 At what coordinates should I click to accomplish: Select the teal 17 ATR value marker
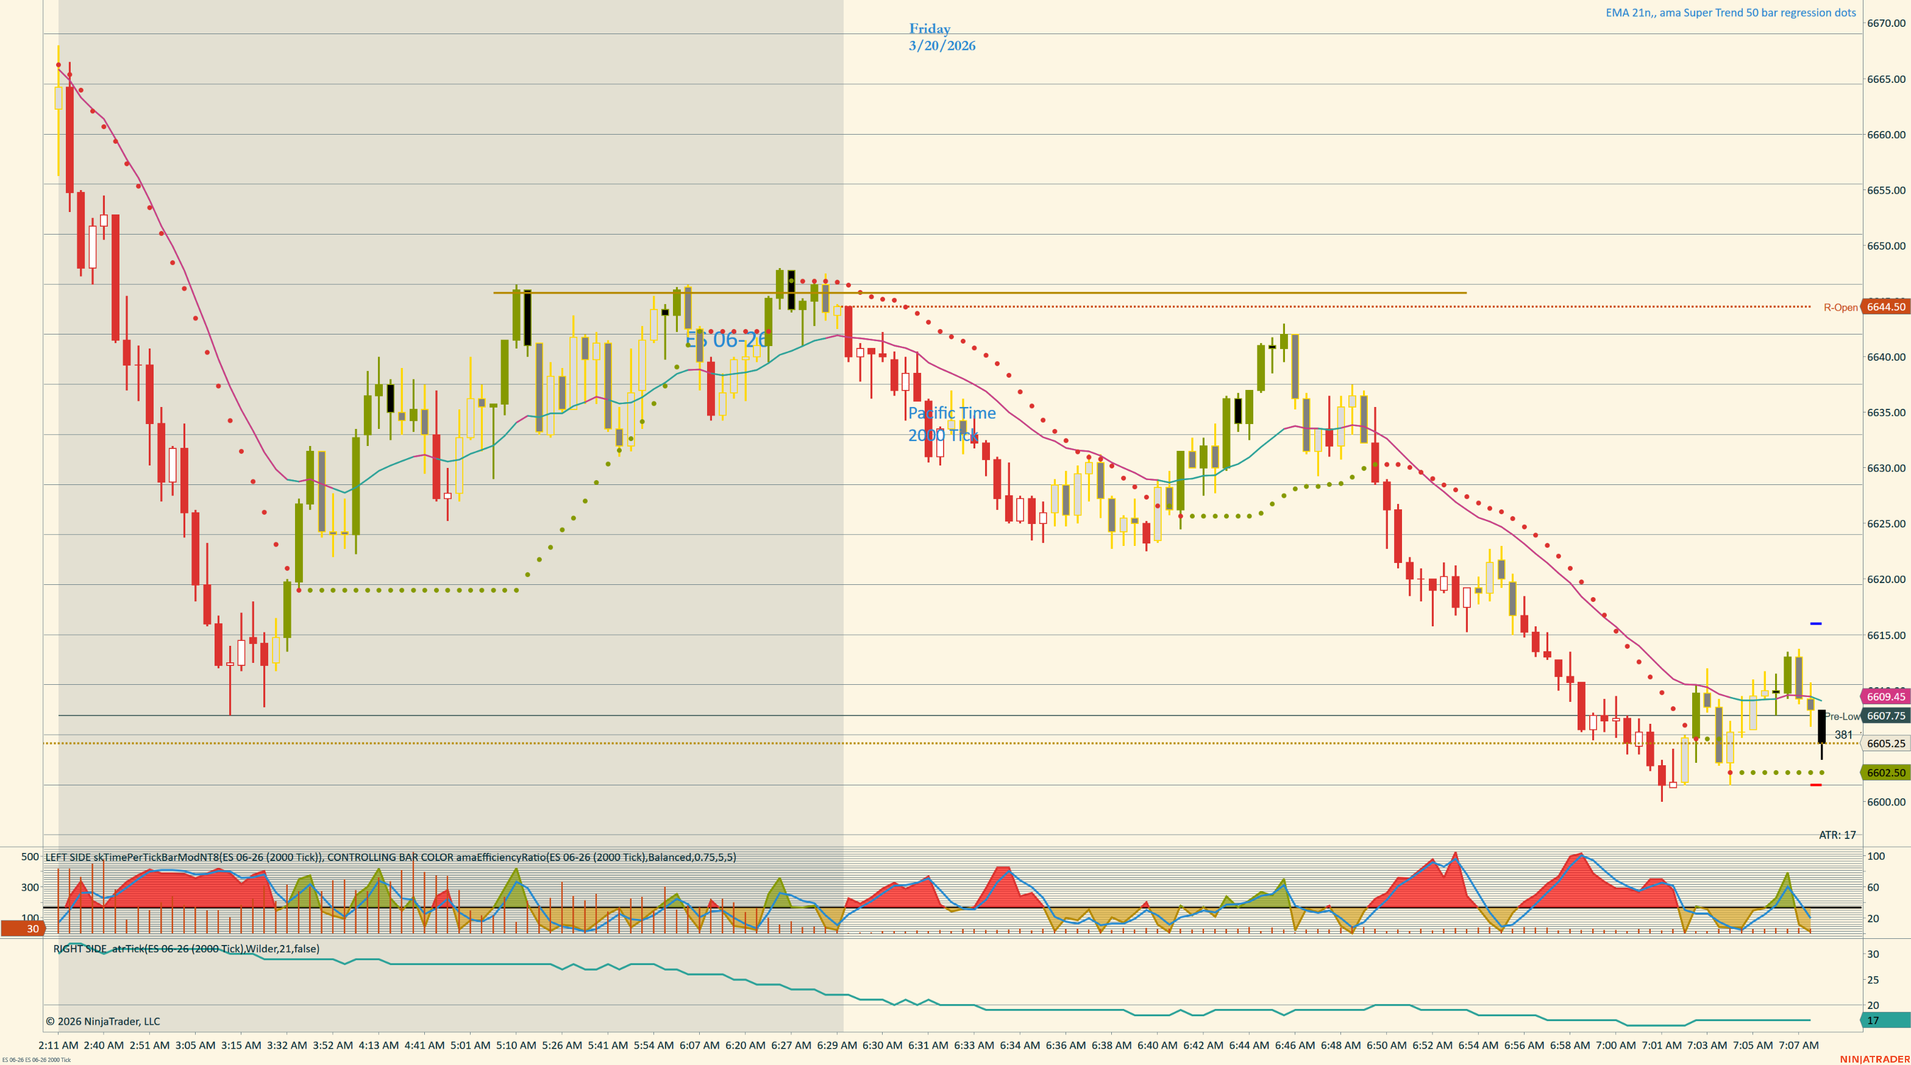(x=1885, y=1021)
